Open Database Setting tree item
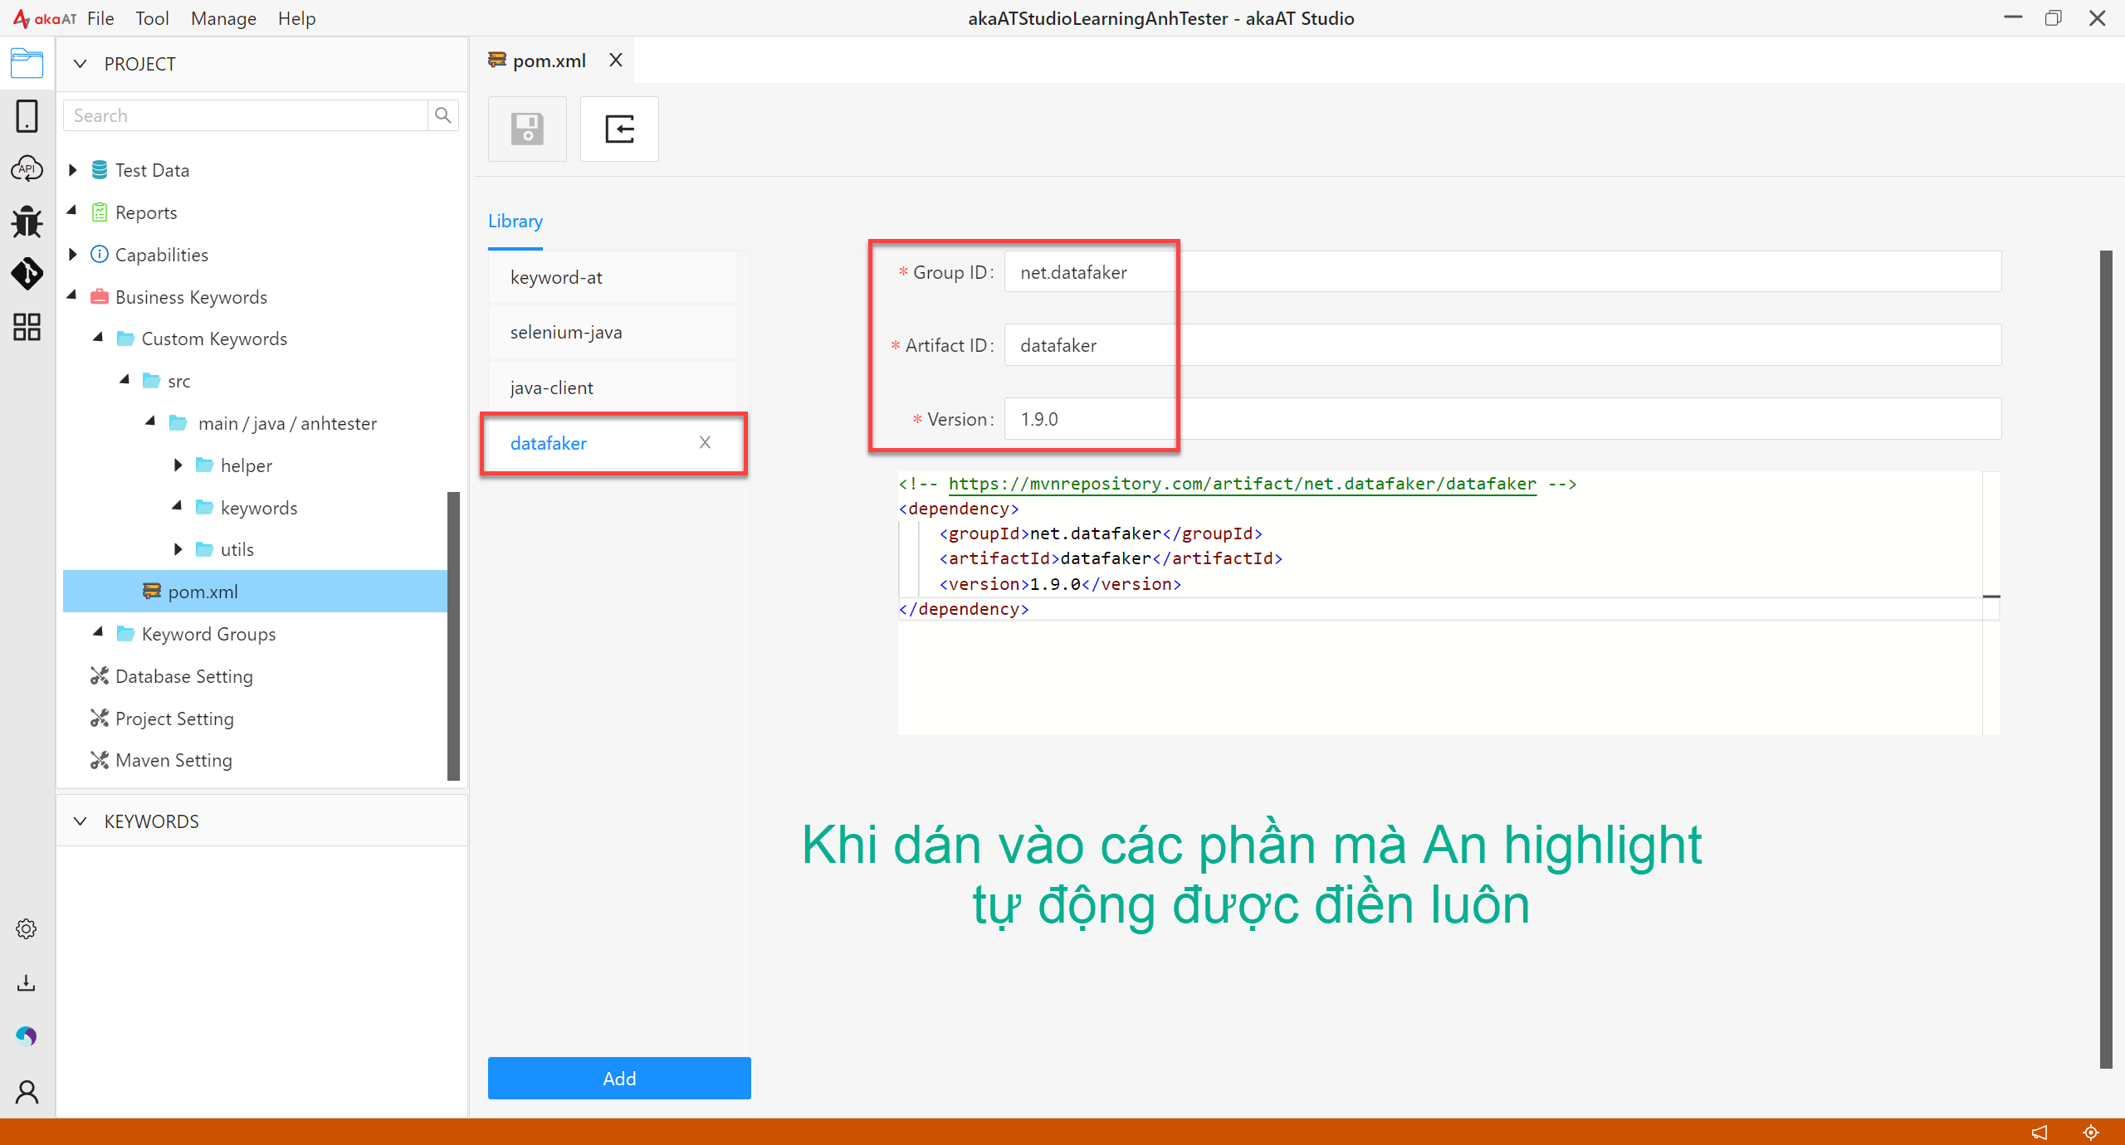Screen dimensions: 2125x1145 click(184, 676)
